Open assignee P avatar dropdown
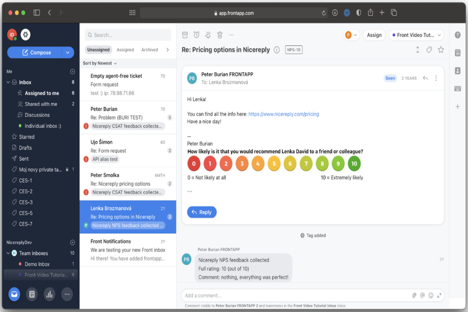The width and height of the screenshot is (468, 312). click(x=351, y=35)
